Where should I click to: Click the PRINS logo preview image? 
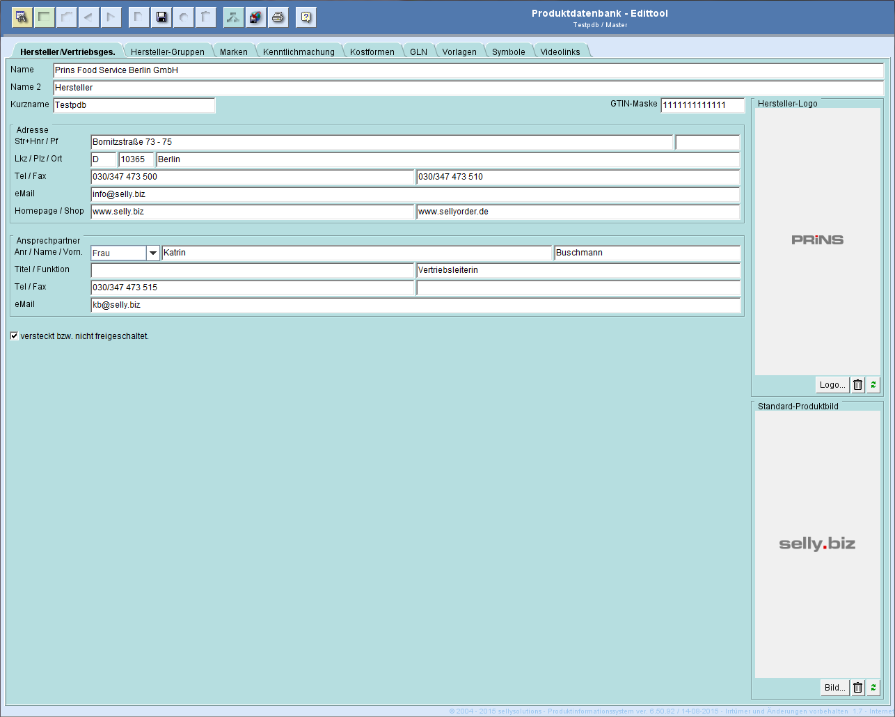(817, 240)
